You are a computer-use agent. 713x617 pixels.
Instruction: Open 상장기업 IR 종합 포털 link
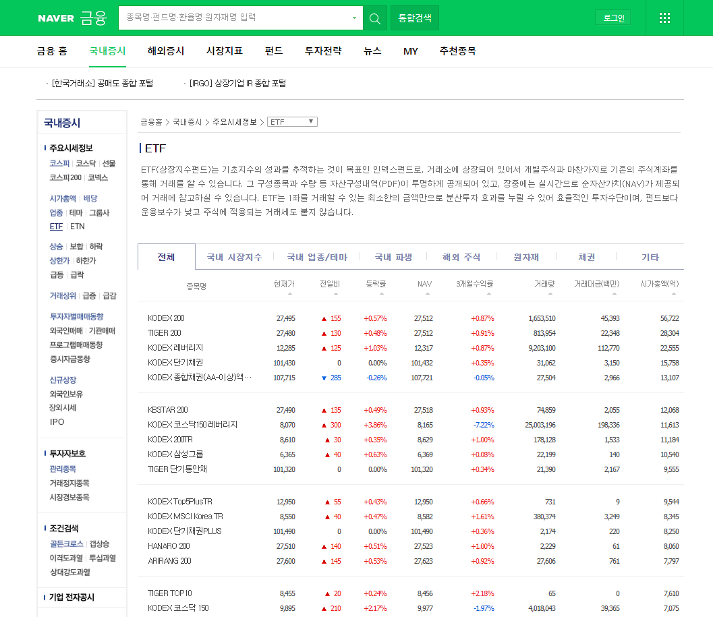[238, 83]
